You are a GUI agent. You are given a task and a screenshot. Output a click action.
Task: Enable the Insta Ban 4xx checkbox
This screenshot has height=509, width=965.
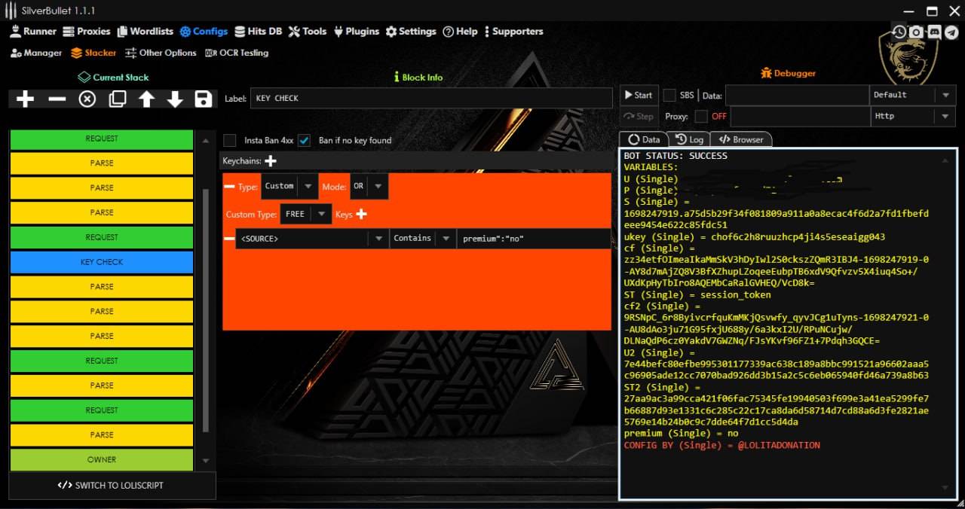point(230,140)
